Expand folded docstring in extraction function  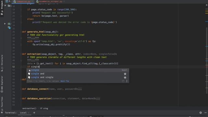click(33, 60)
